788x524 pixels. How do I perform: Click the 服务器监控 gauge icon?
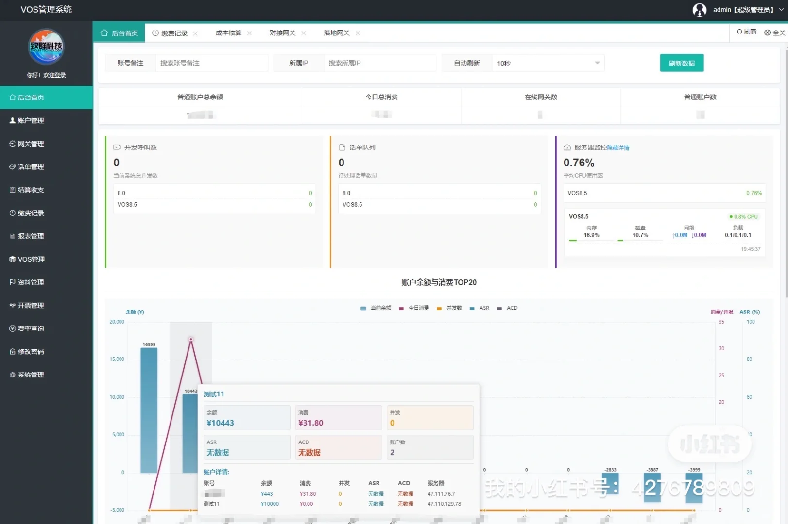[567, 147]
